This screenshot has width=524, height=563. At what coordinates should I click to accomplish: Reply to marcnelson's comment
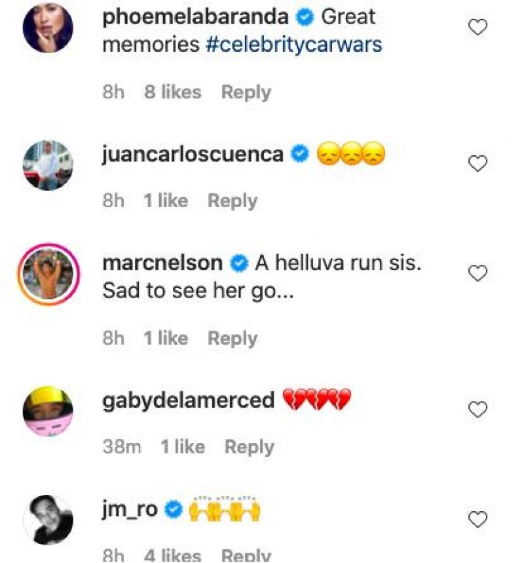click(233, 339)
